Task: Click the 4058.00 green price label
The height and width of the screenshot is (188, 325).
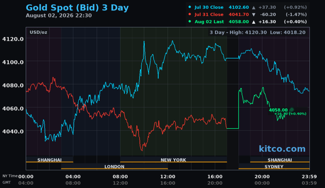Action: (278, 110)
